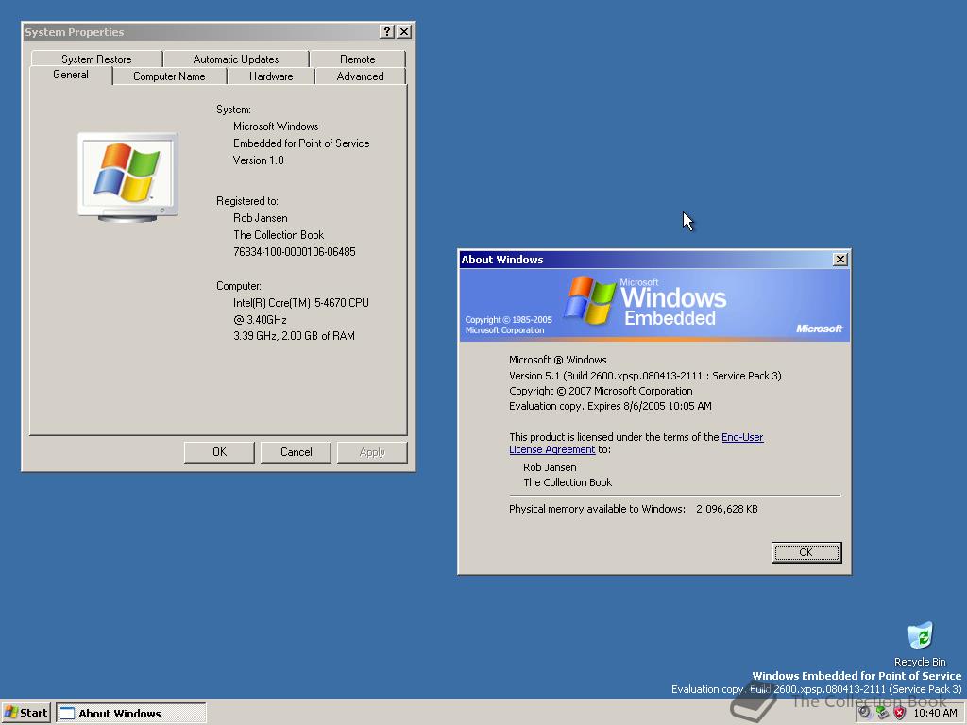Click the 'Intel(R) Core(TM) i5-4670 CPU' text
This screenshot has width=967, height=725.
click(x=301, y=303)
